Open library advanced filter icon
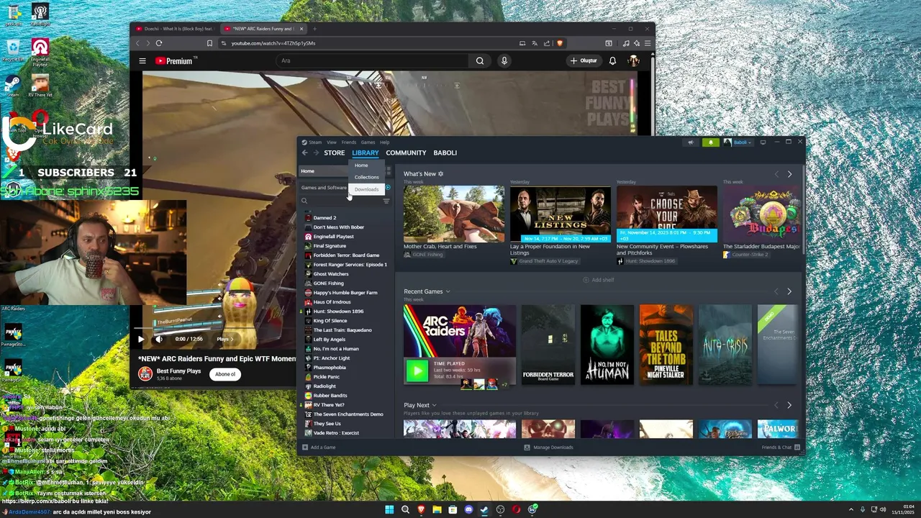The width and height of the screenshot is (921, 518). (386, 201)
